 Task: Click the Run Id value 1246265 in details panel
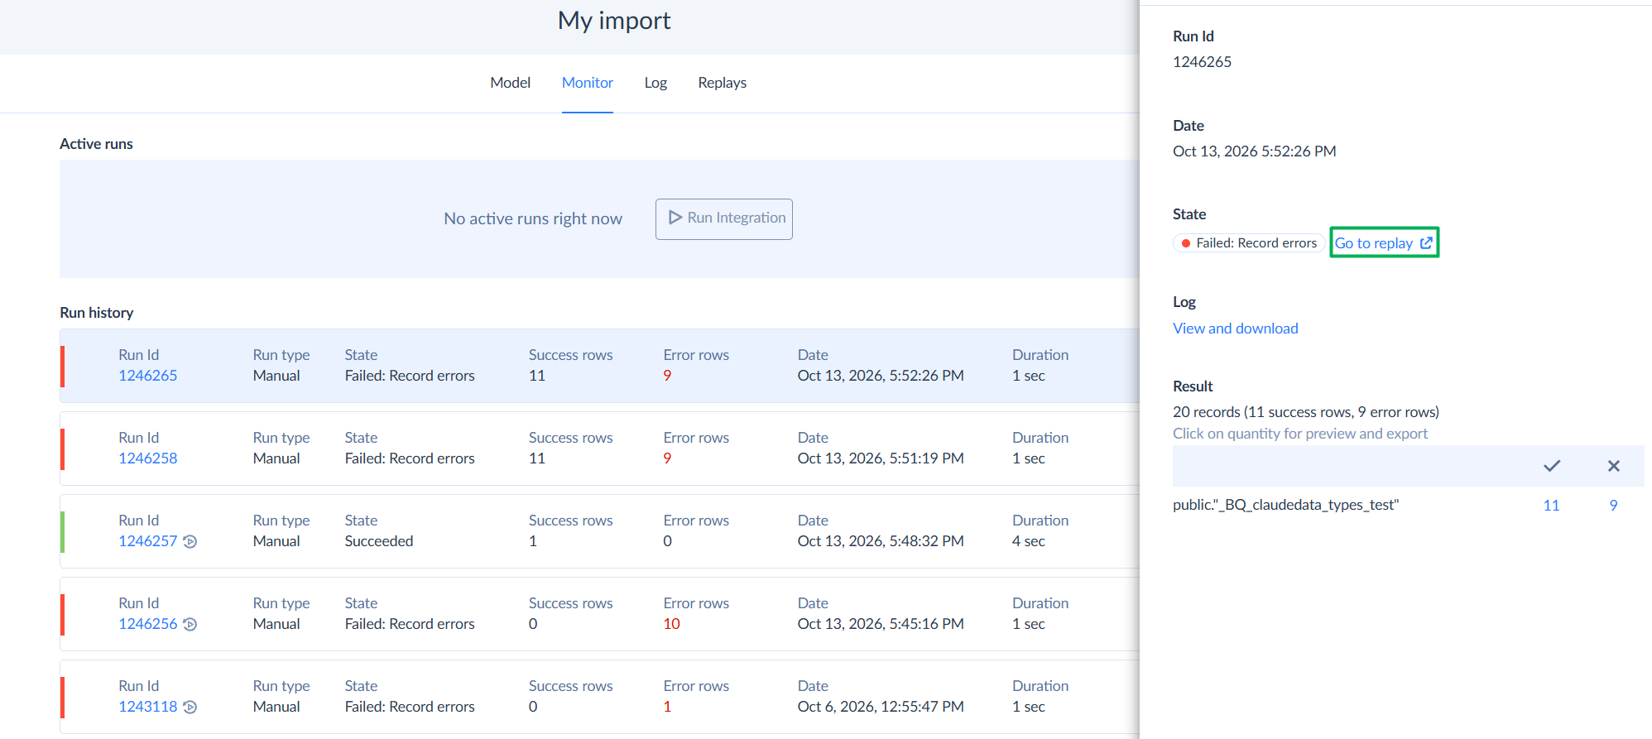1203,62
